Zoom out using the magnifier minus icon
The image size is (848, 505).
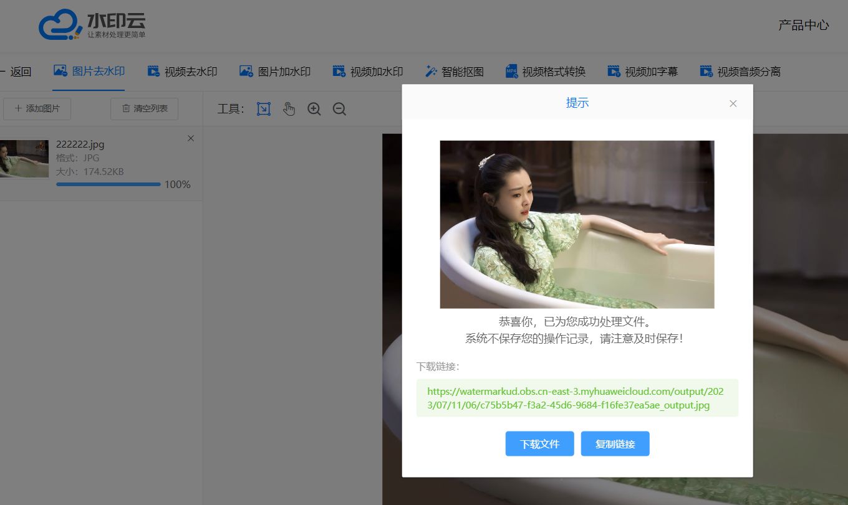[339, 109]
